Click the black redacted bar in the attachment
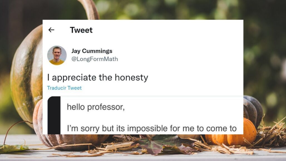The width and height of the screenshot is (286, 161). (x=54, y=115)
